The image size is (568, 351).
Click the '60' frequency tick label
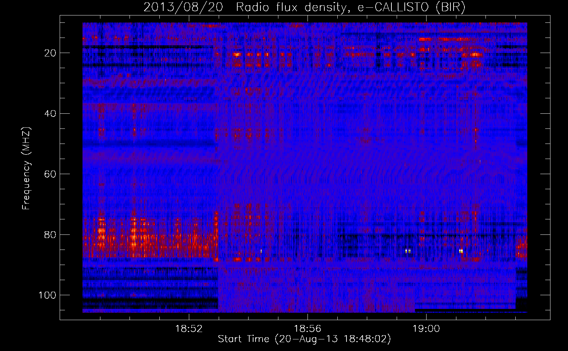pyautogui.click(x=50, y=174)
